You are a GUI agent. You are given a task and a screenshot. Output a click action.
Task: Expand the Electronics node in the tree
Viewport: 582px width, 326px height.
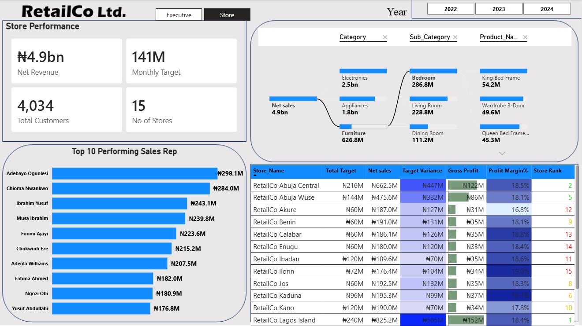tap(363, 71)
